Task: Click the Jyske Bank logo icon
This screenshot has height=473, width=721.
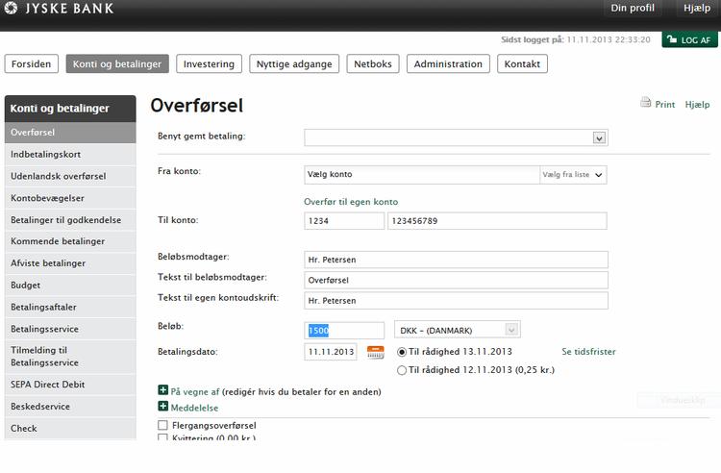Action: (11, 9)
